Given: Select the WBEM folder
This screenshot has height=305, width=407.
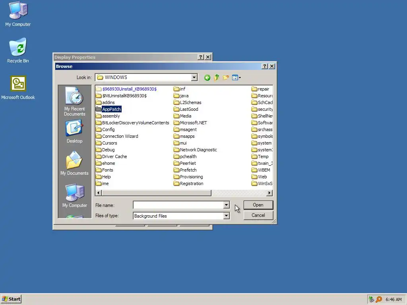Looking at the screenshot, I should [x=261, y=170].
